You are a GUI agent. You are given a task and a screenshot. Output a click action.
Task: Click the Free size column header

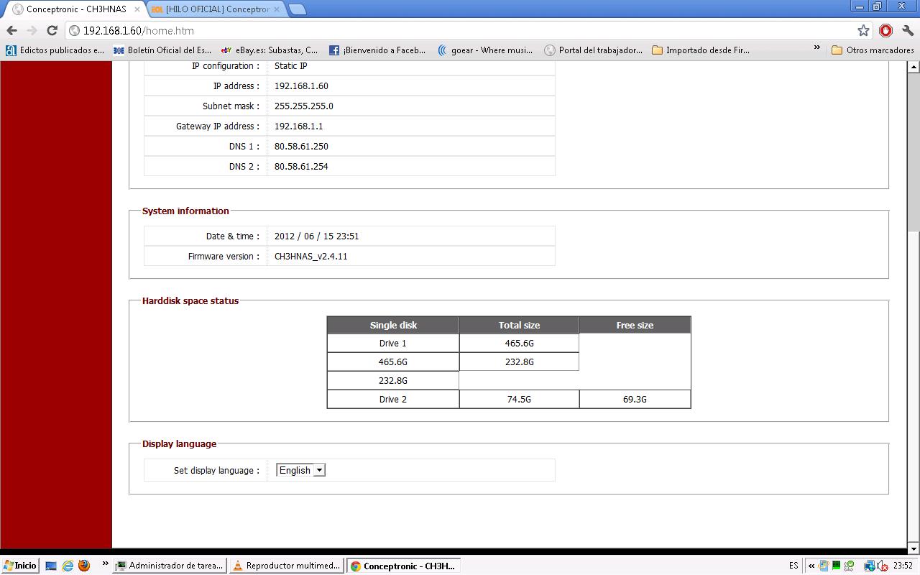click(635, 325)
